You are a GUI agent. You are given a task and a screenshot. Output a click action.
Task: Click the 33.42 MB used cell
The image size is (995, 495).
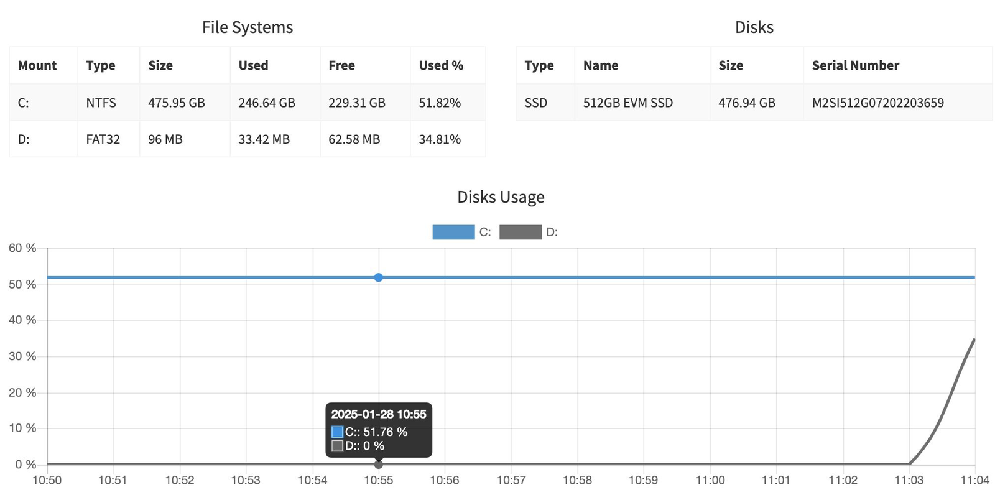tap(275, 139)
